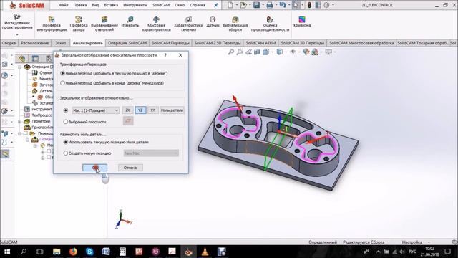
Task: Click the Windows Start button
Action: (6, 252)
